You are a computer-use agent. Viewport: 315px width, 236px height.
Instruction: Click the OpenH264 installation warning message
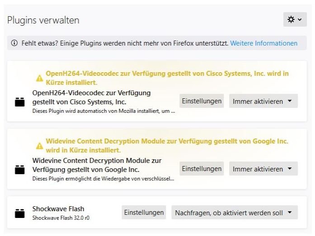tap(167, 78)
